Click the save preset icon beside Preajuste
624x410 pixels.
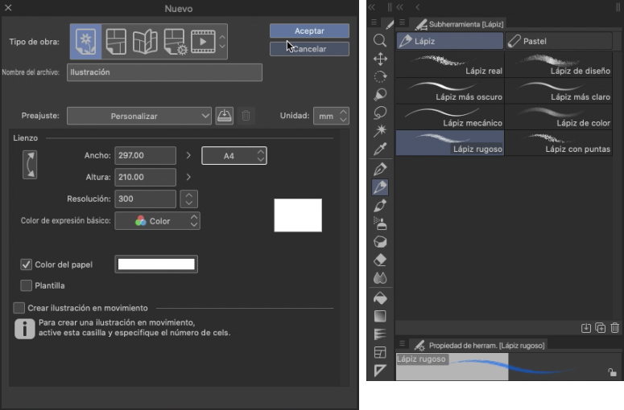click(x=225, y=116)
